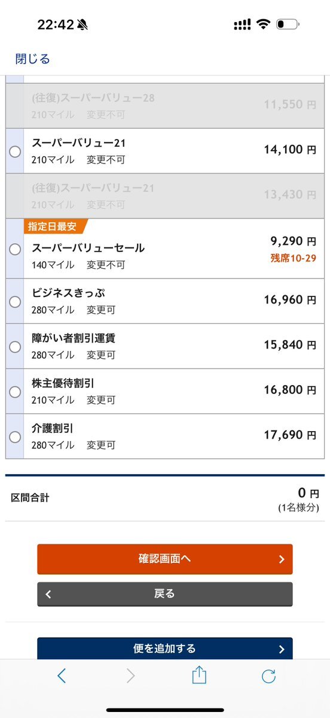Screen dimensions: 330x718
Task: Tap the chevron on 確認画面へ button
Action: (282, 559)
